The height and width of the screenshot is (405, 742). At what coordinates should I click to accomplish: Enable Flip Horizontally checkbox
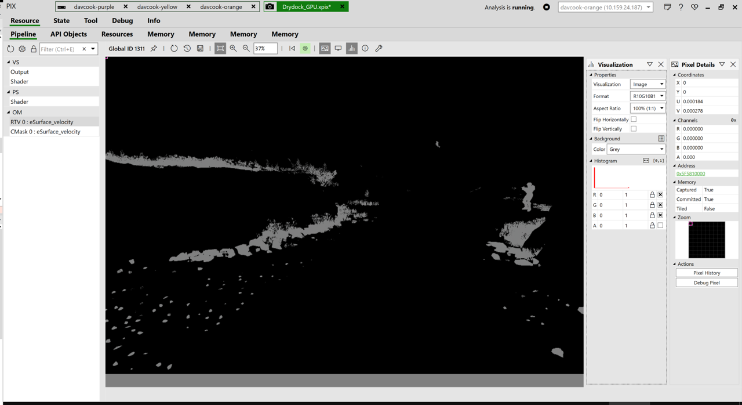pyautogui.click(x=634, y=120)
